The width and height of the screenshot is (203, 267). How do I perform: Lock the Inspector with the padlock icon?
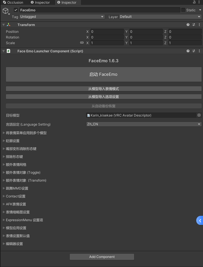(194, 2)
